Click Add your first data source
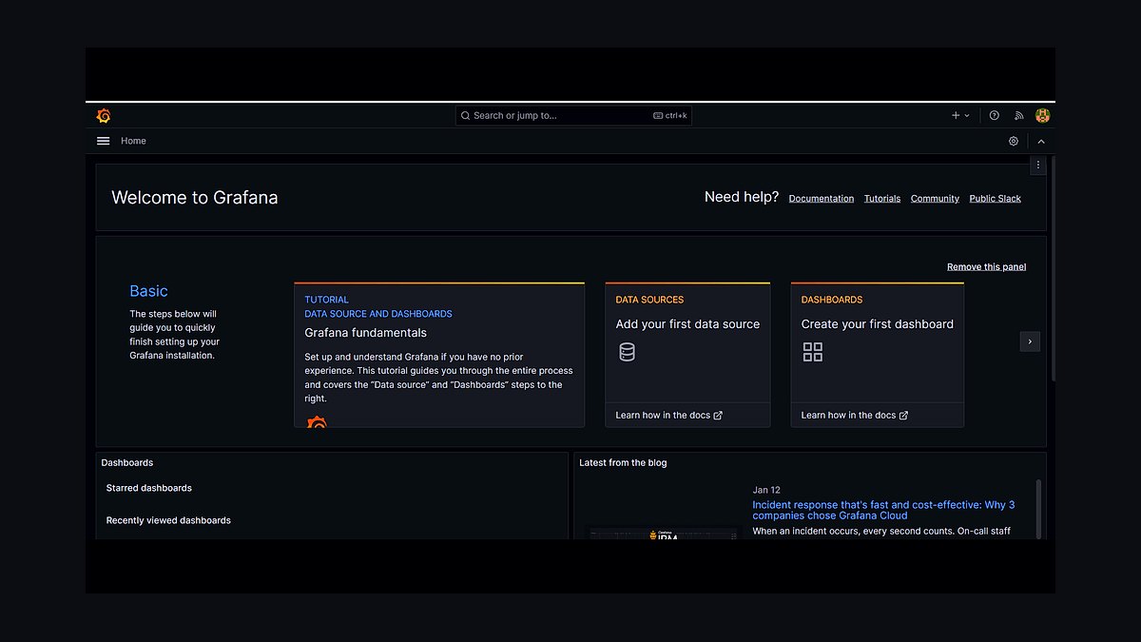The width and height of the screenshot is (1141, 642). tap(687, 324)
